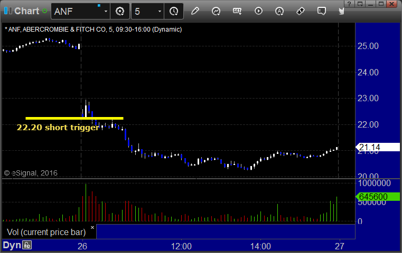Click the 645600 volume marker
The image size is (402, 253).
[x=378, y=197]
